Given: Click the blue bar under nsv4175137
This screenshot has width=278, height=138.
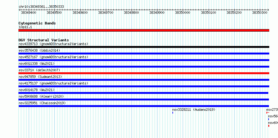Looking at the screenshot, I should pos(144,86).
